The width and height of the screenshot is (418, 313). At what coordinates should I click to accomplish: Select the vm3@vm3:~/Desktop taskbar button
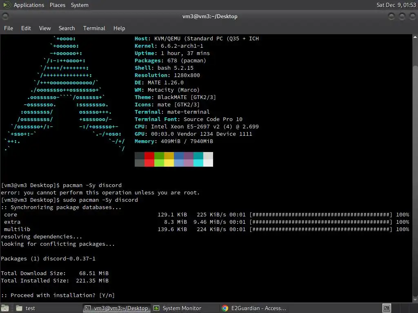(x=116, y=308)
